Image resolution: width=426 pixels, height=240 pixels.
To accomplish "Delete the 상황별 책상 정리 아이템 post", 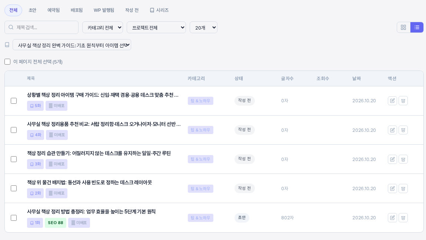I will [x=403, y=101].
